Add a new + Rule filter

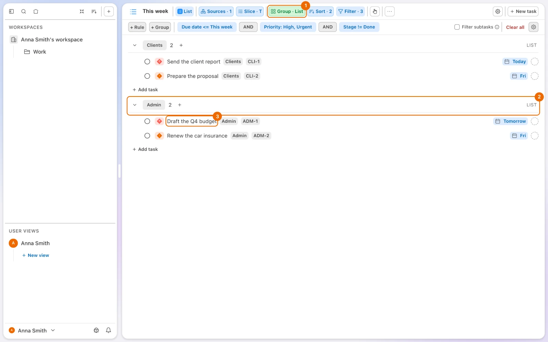(x=137, y=27)
